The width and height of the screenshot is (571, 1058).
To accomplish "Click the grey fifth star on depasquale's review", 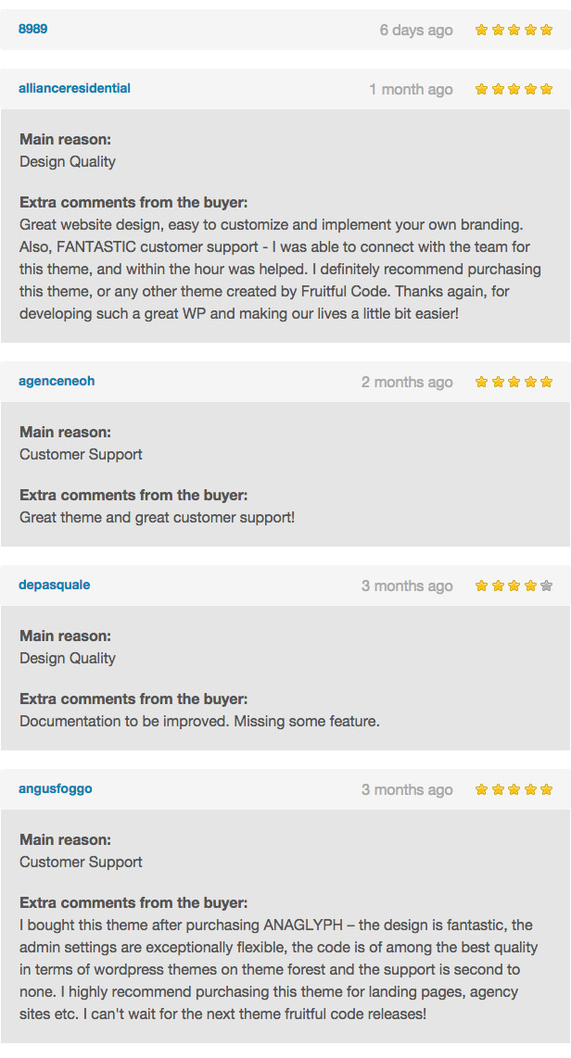I will (x=547, y=586).
